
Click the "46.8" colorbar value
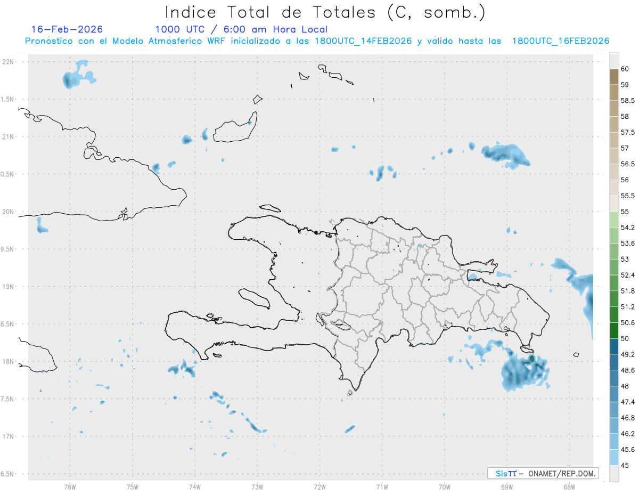[628, 418]
